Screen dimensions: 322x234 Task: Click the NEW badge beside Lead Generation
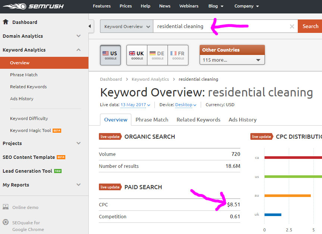(x=58, y=171)
